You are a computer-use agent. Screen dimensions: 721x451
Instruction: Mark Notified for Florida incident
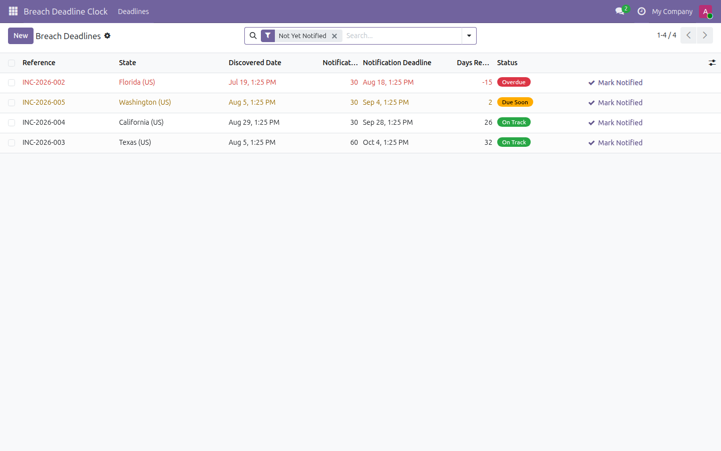[x=615, y=83]
